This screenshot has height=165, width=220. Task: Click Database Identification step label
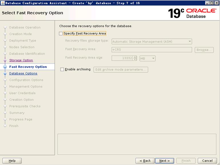[x=27, y=54]
